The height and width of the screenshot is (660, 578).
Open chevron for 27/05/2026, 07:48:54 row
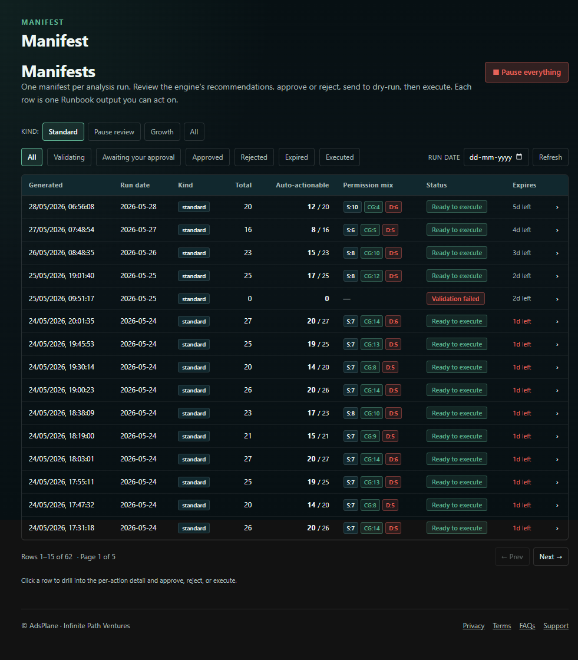557,230
